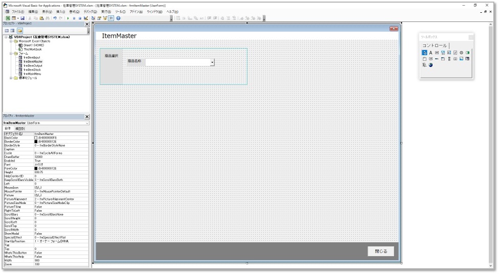
Task: Open Object Browser from the toolbar
Action: click(105, 18)
